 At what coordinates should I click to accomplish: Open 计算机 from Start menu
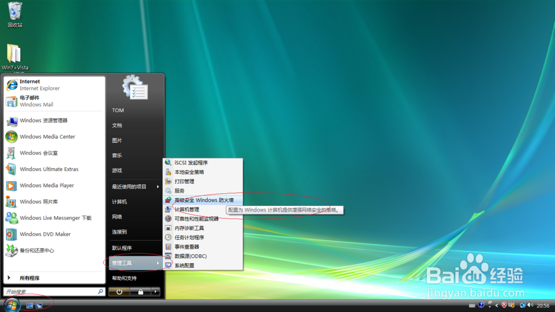(x=135, y=202)
